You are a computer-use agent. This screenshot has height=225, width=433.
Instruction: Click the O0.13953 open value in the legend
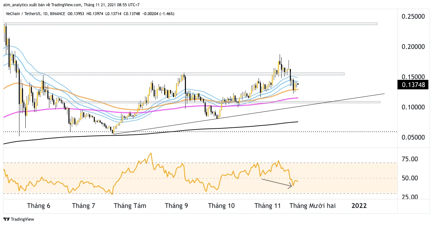click(75, 14)
